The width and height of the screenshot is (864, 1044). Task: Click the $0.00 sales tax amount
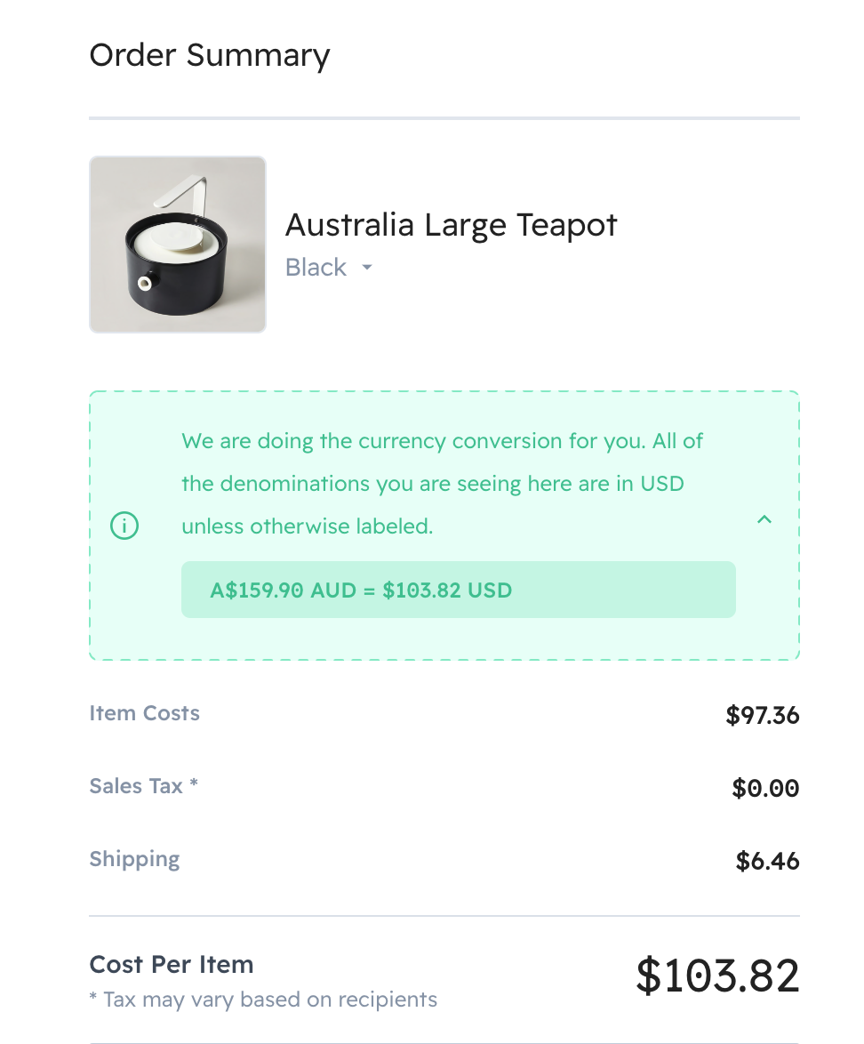click(765, 788)
